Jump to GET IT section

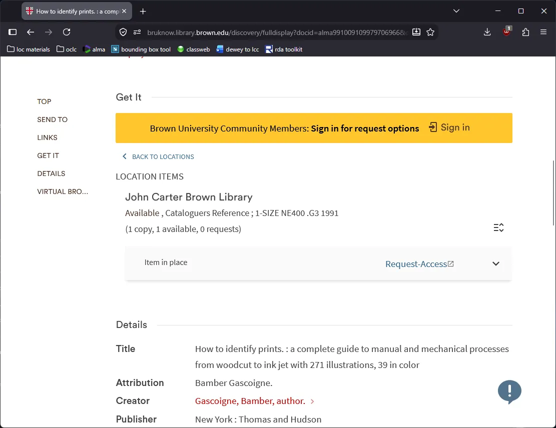click(x=48, y=155)
